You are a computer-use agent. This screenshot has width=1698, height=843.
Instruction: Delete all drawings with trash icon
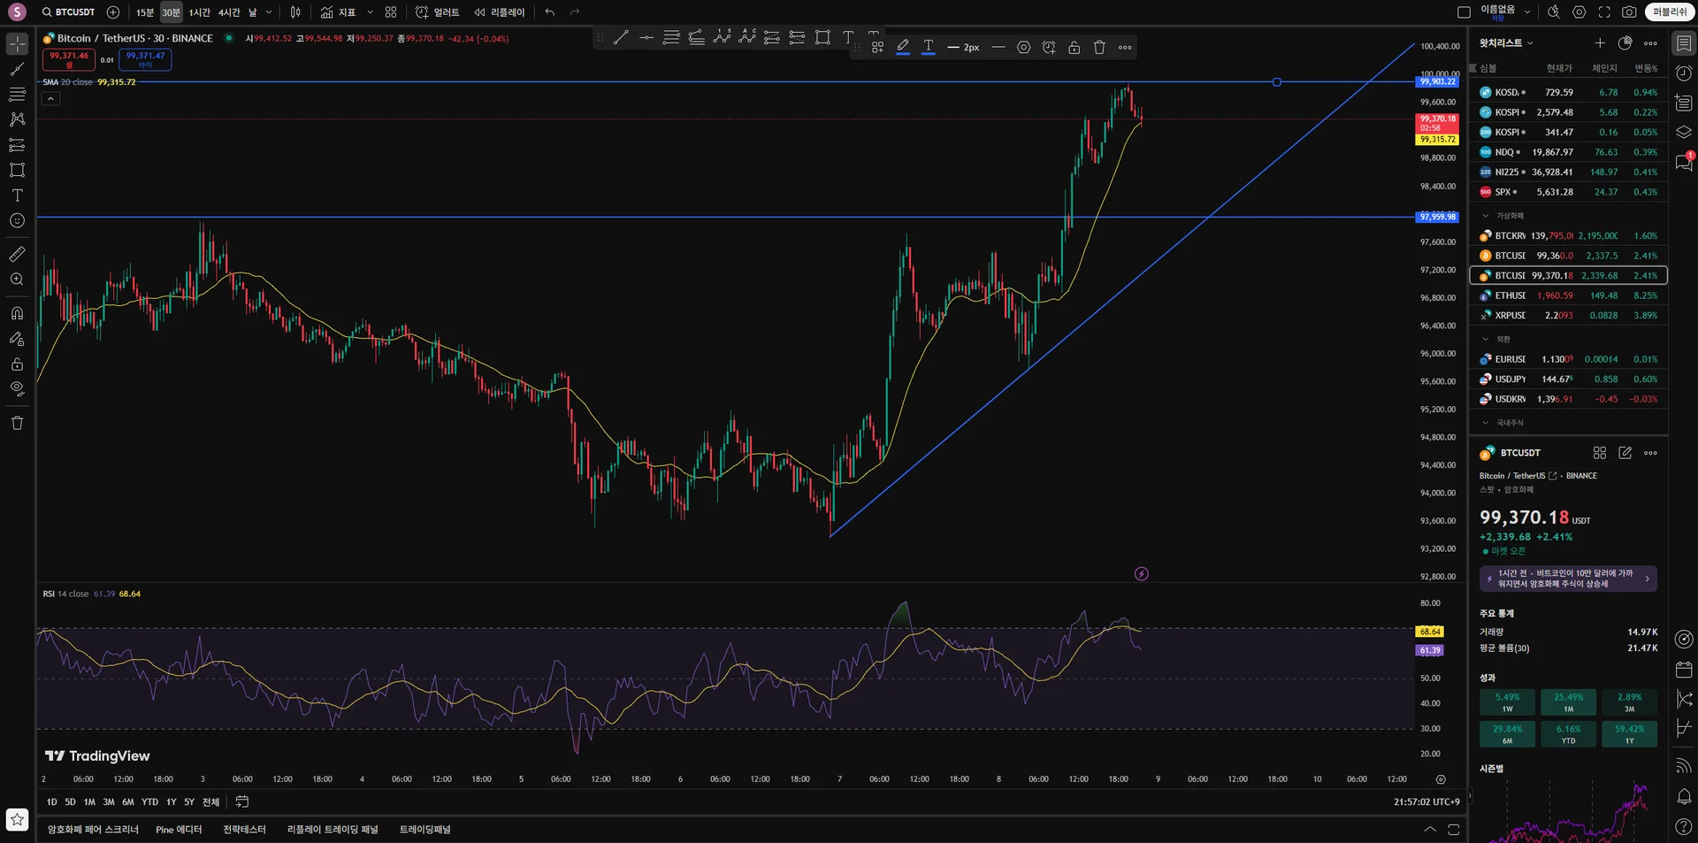tap(17, 423)
